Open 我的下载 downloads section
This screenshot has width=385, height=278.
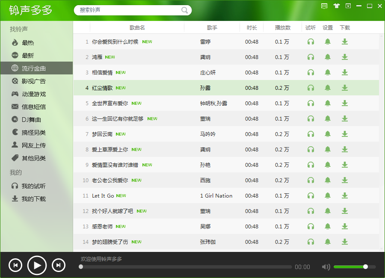click(x=27, y=198)
